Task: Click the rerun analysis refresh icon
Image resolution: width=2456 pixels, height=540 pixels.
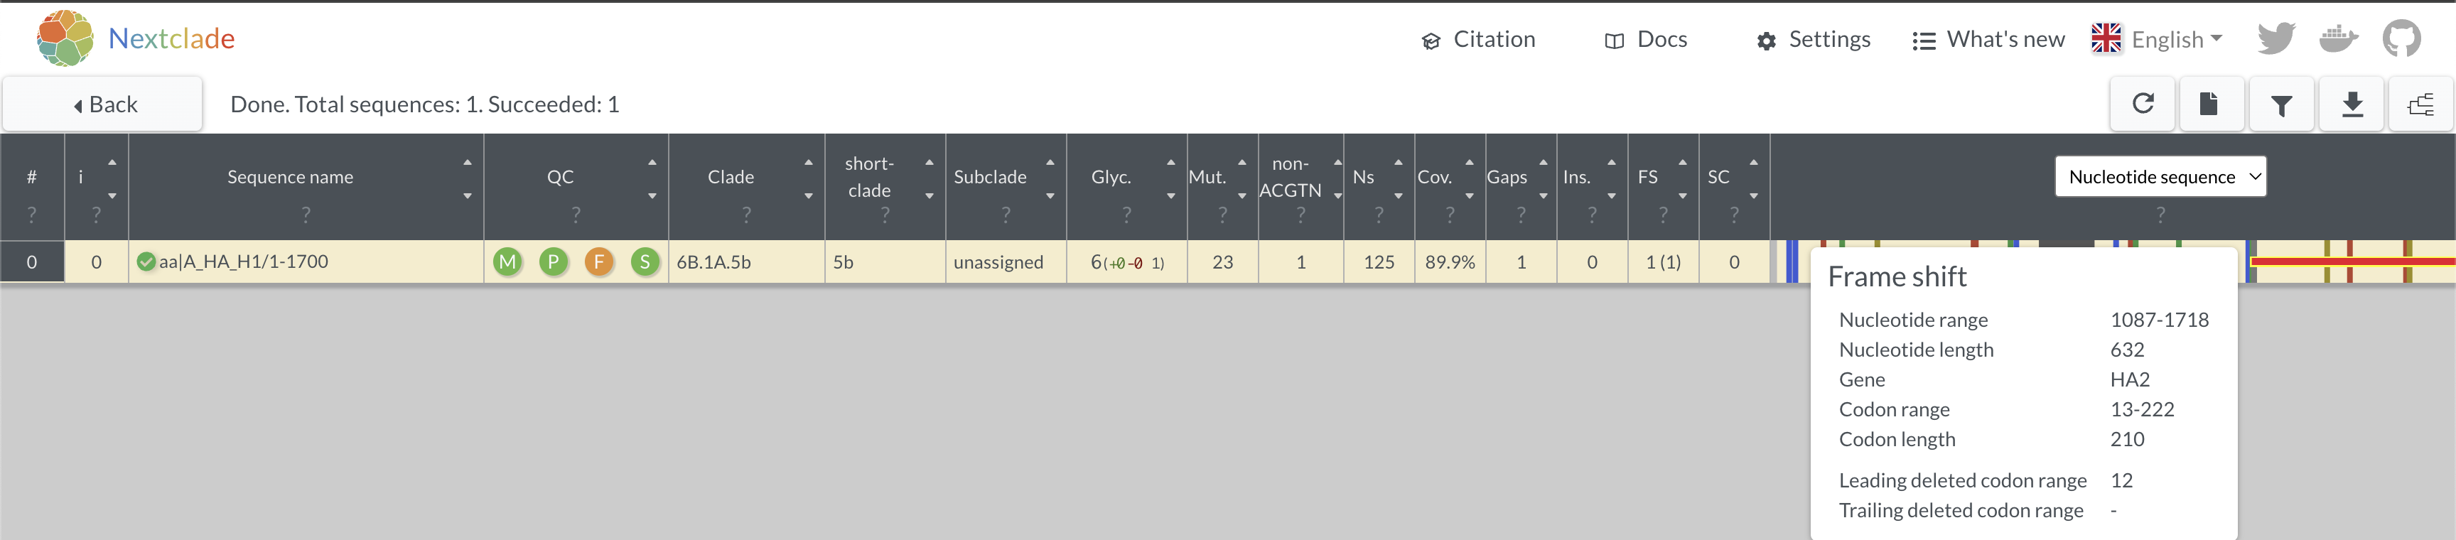Action: click(2143, 104)
